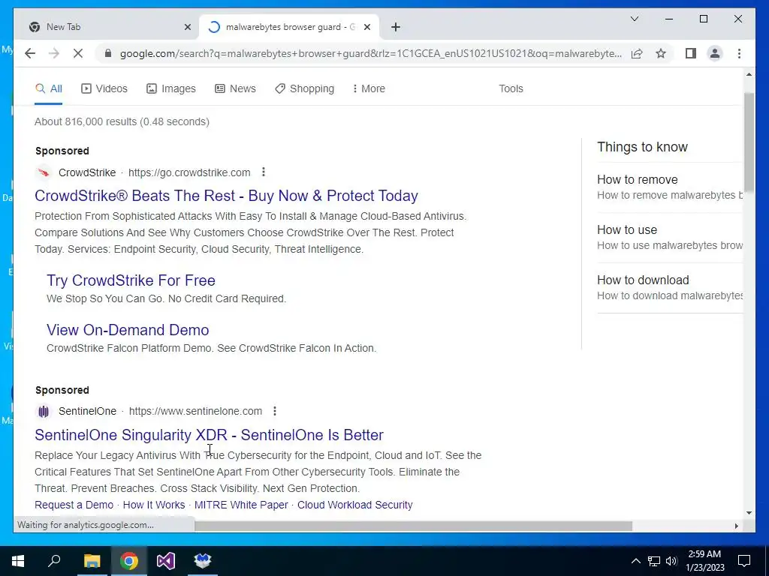Open Chrome three-dot menu

coord(739,53)
